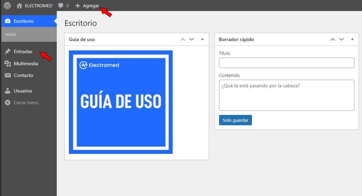Move Borrador rápido panel up
The width and height of the screenshot is (362, 196).
(x=333, y=39)
